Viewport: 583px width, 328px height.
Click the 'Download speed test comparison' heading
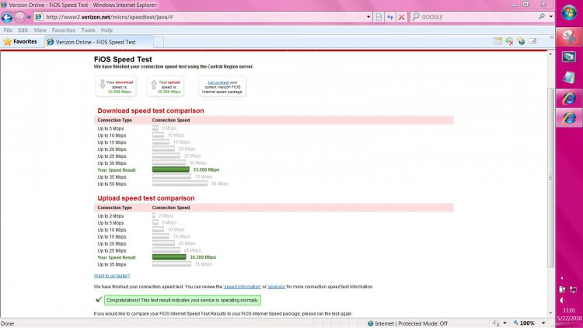pos(151,111)
